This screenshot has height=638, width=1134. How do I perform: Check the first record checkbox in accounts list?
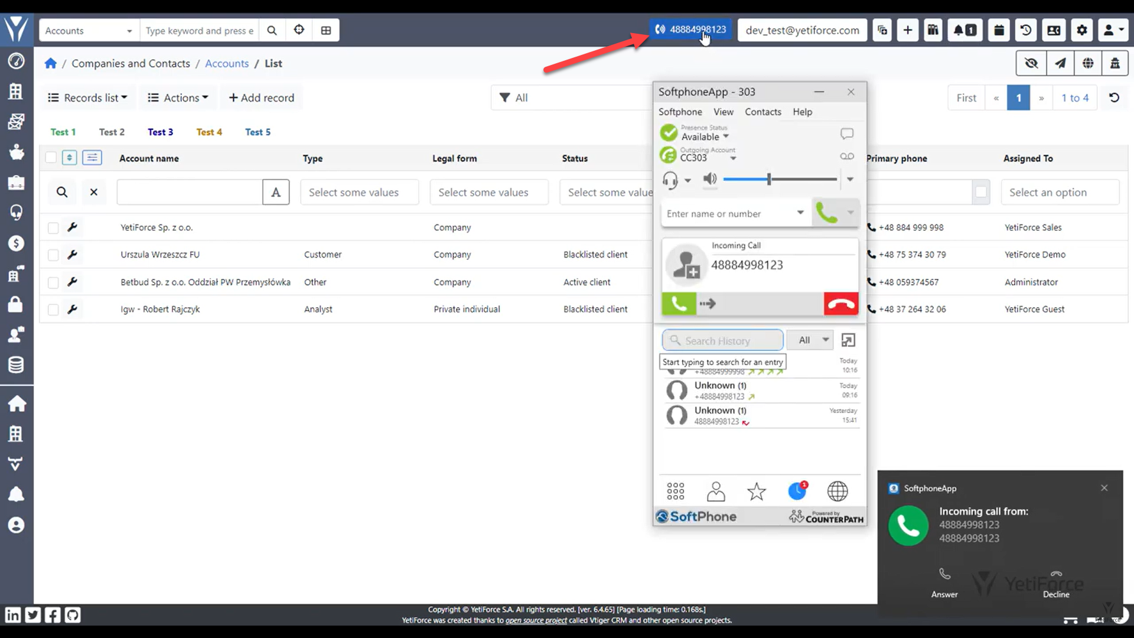pos(52,227)
